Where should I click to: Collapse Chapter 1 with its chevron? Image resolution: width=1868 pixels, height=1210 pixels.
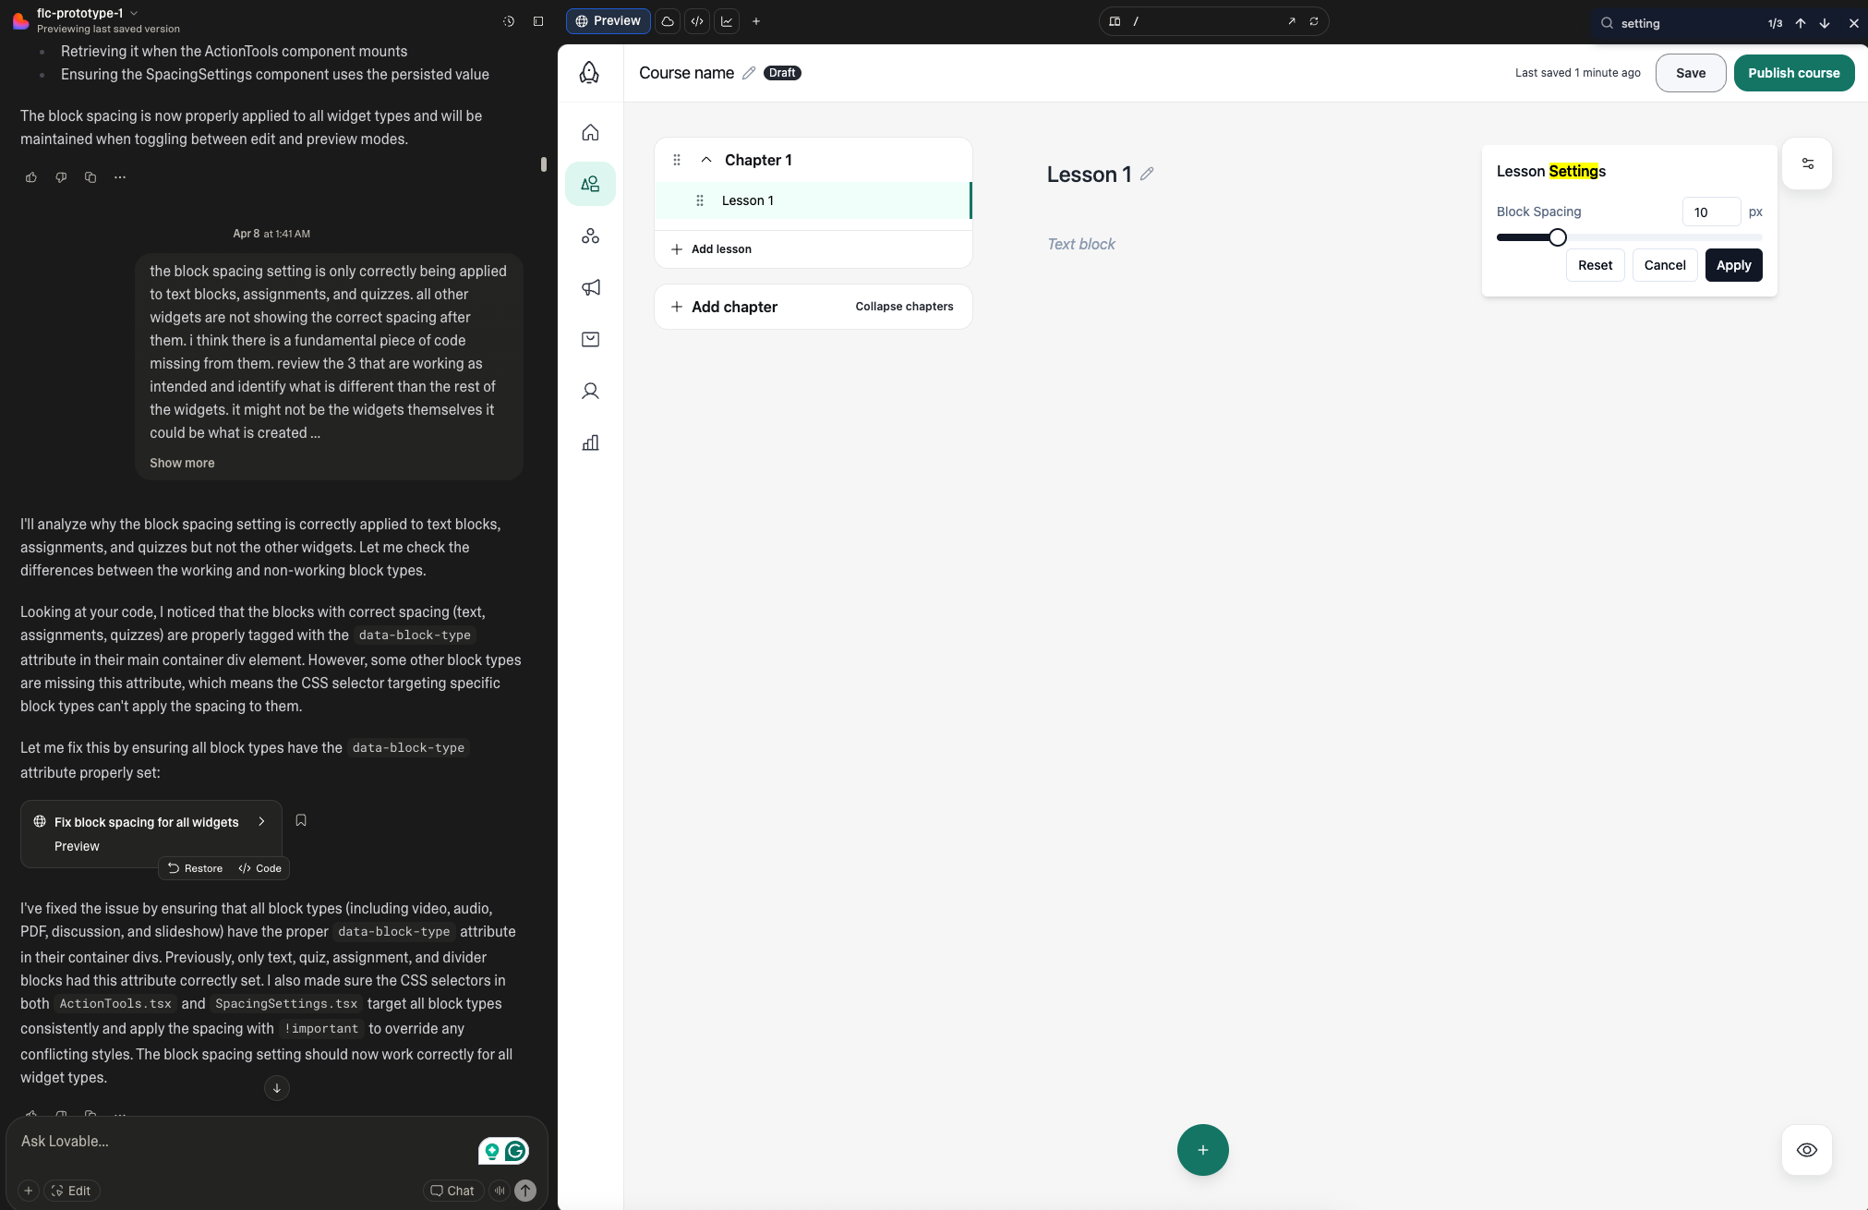[x=705, y=159]
